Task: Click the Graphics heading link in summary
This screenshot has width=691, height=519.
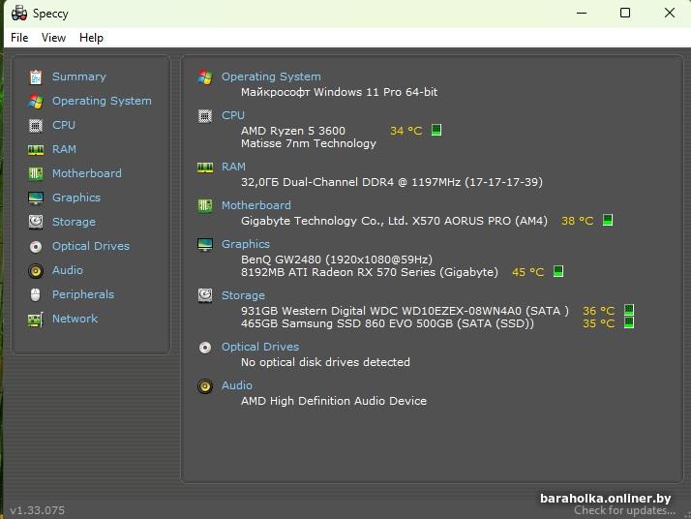Action: [x=246, y=244]
